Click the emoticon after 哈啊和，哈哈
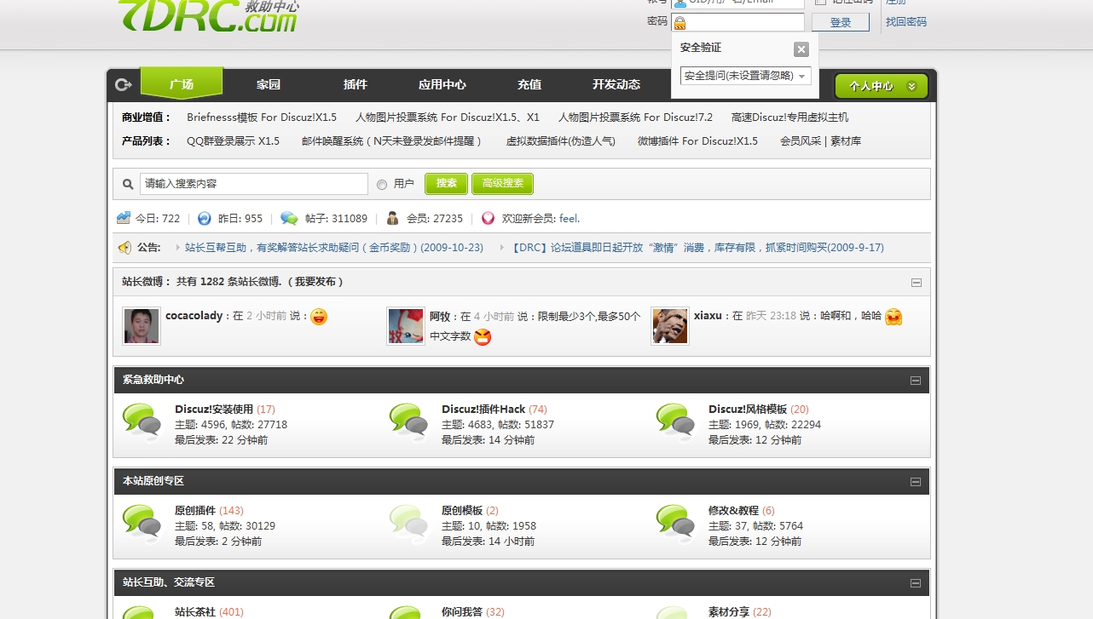The width and height of the screenshot is (1093, 619). pyautogui.click(x=893, y=317)
